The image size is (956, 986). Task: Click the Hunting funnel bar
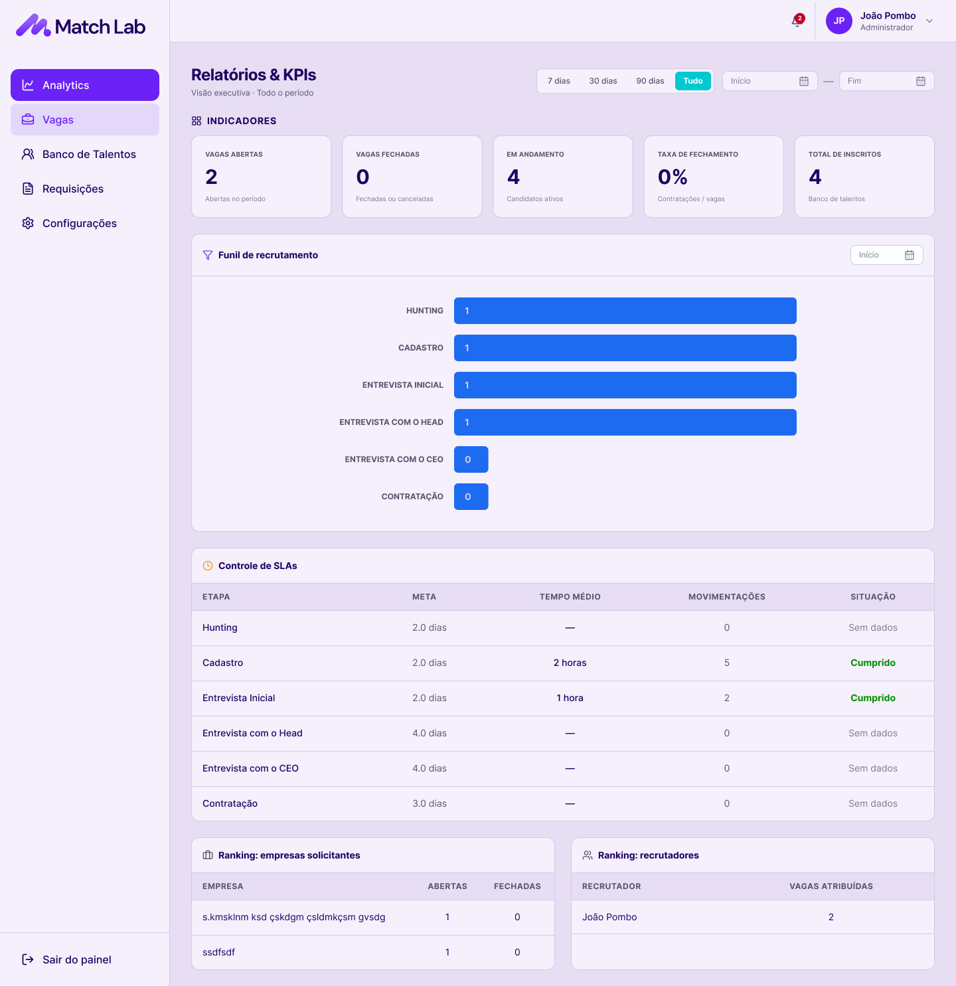625,311
